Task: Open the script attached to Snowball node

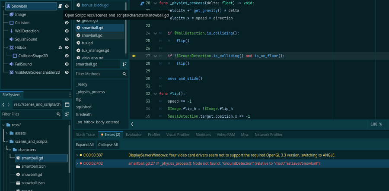Action: (x=61, y=6)
